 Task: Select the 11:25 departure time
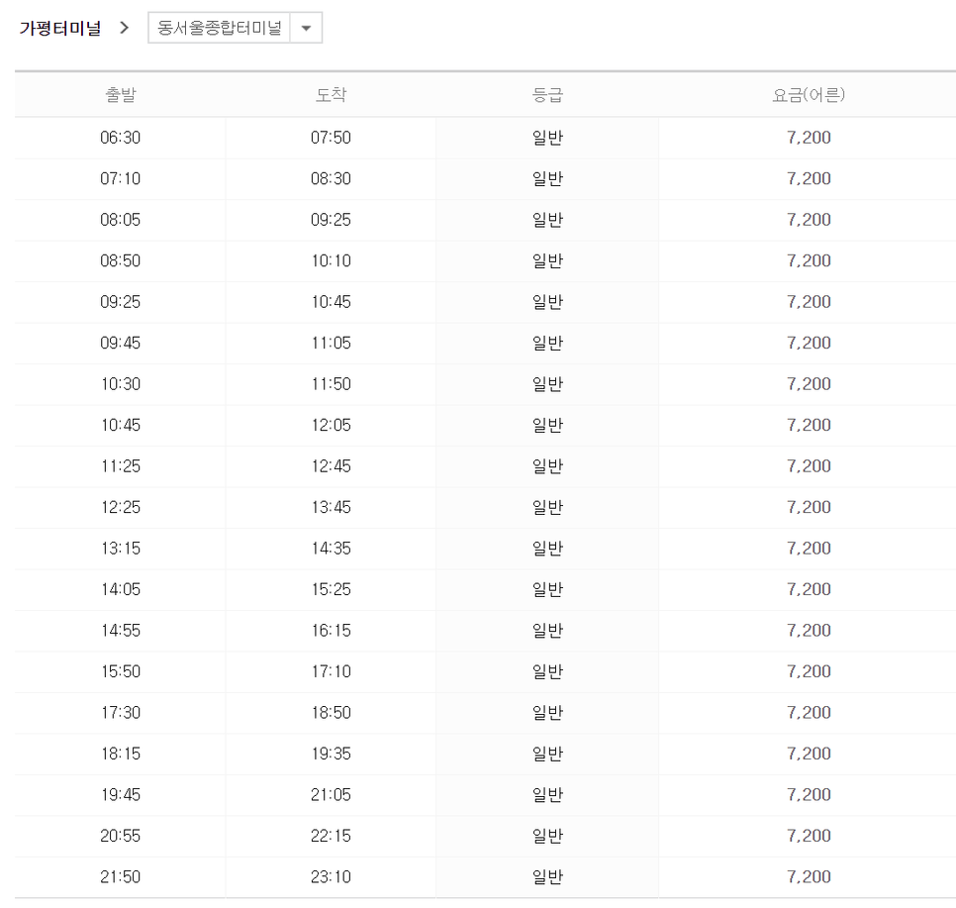tap(120, 466)
